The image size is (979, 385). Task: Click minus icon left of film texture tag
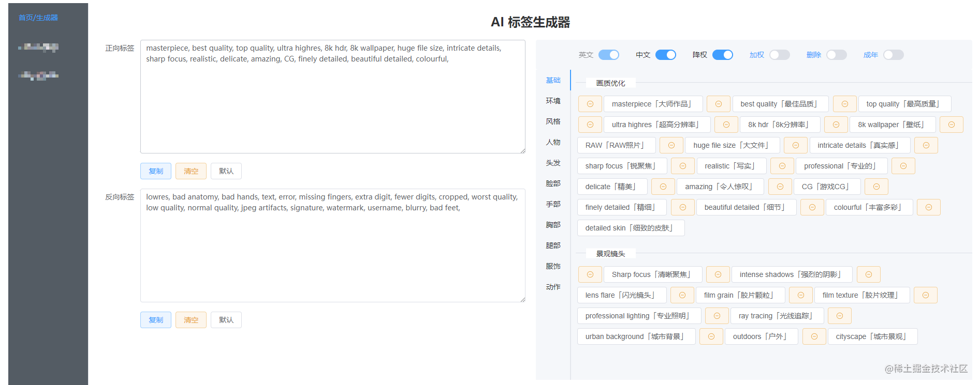click(x=801, y=295)
